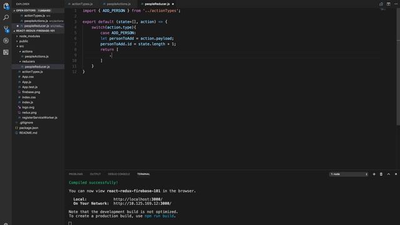400x225 pixels.
Task: Select the Terminal panel tab
Action: pyautogui.click(x=144, y=174)
